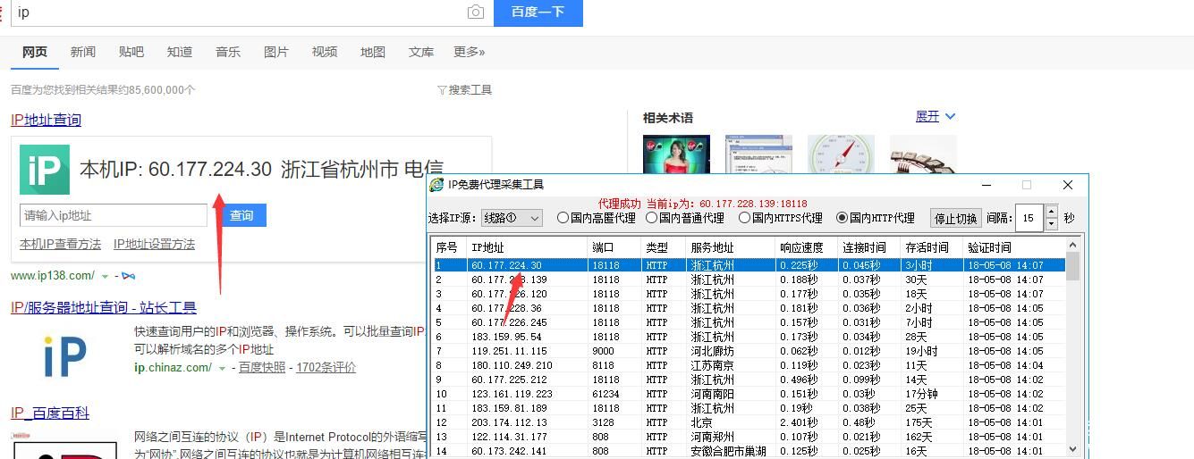Sort by the 响应速度 column header
The width and height of the screenshot is (1194, 459).
(806, 247)
